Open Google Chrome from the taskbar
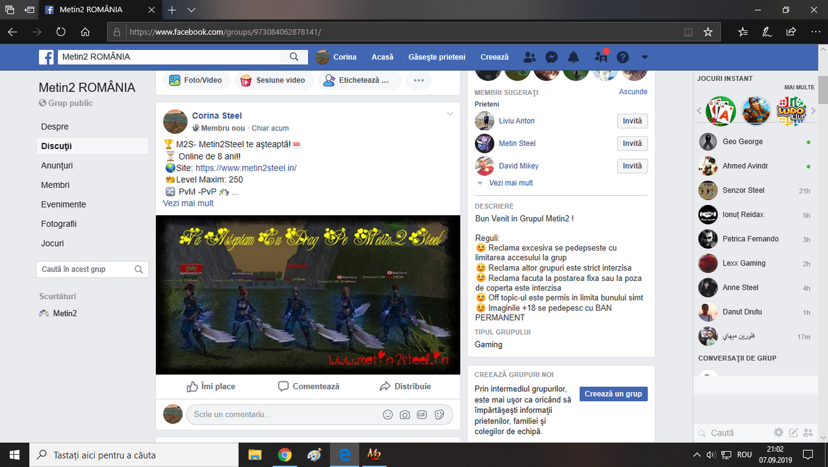The height and width of the screenshot is (467, 828). pyautogui.click(x=285, y=455)
